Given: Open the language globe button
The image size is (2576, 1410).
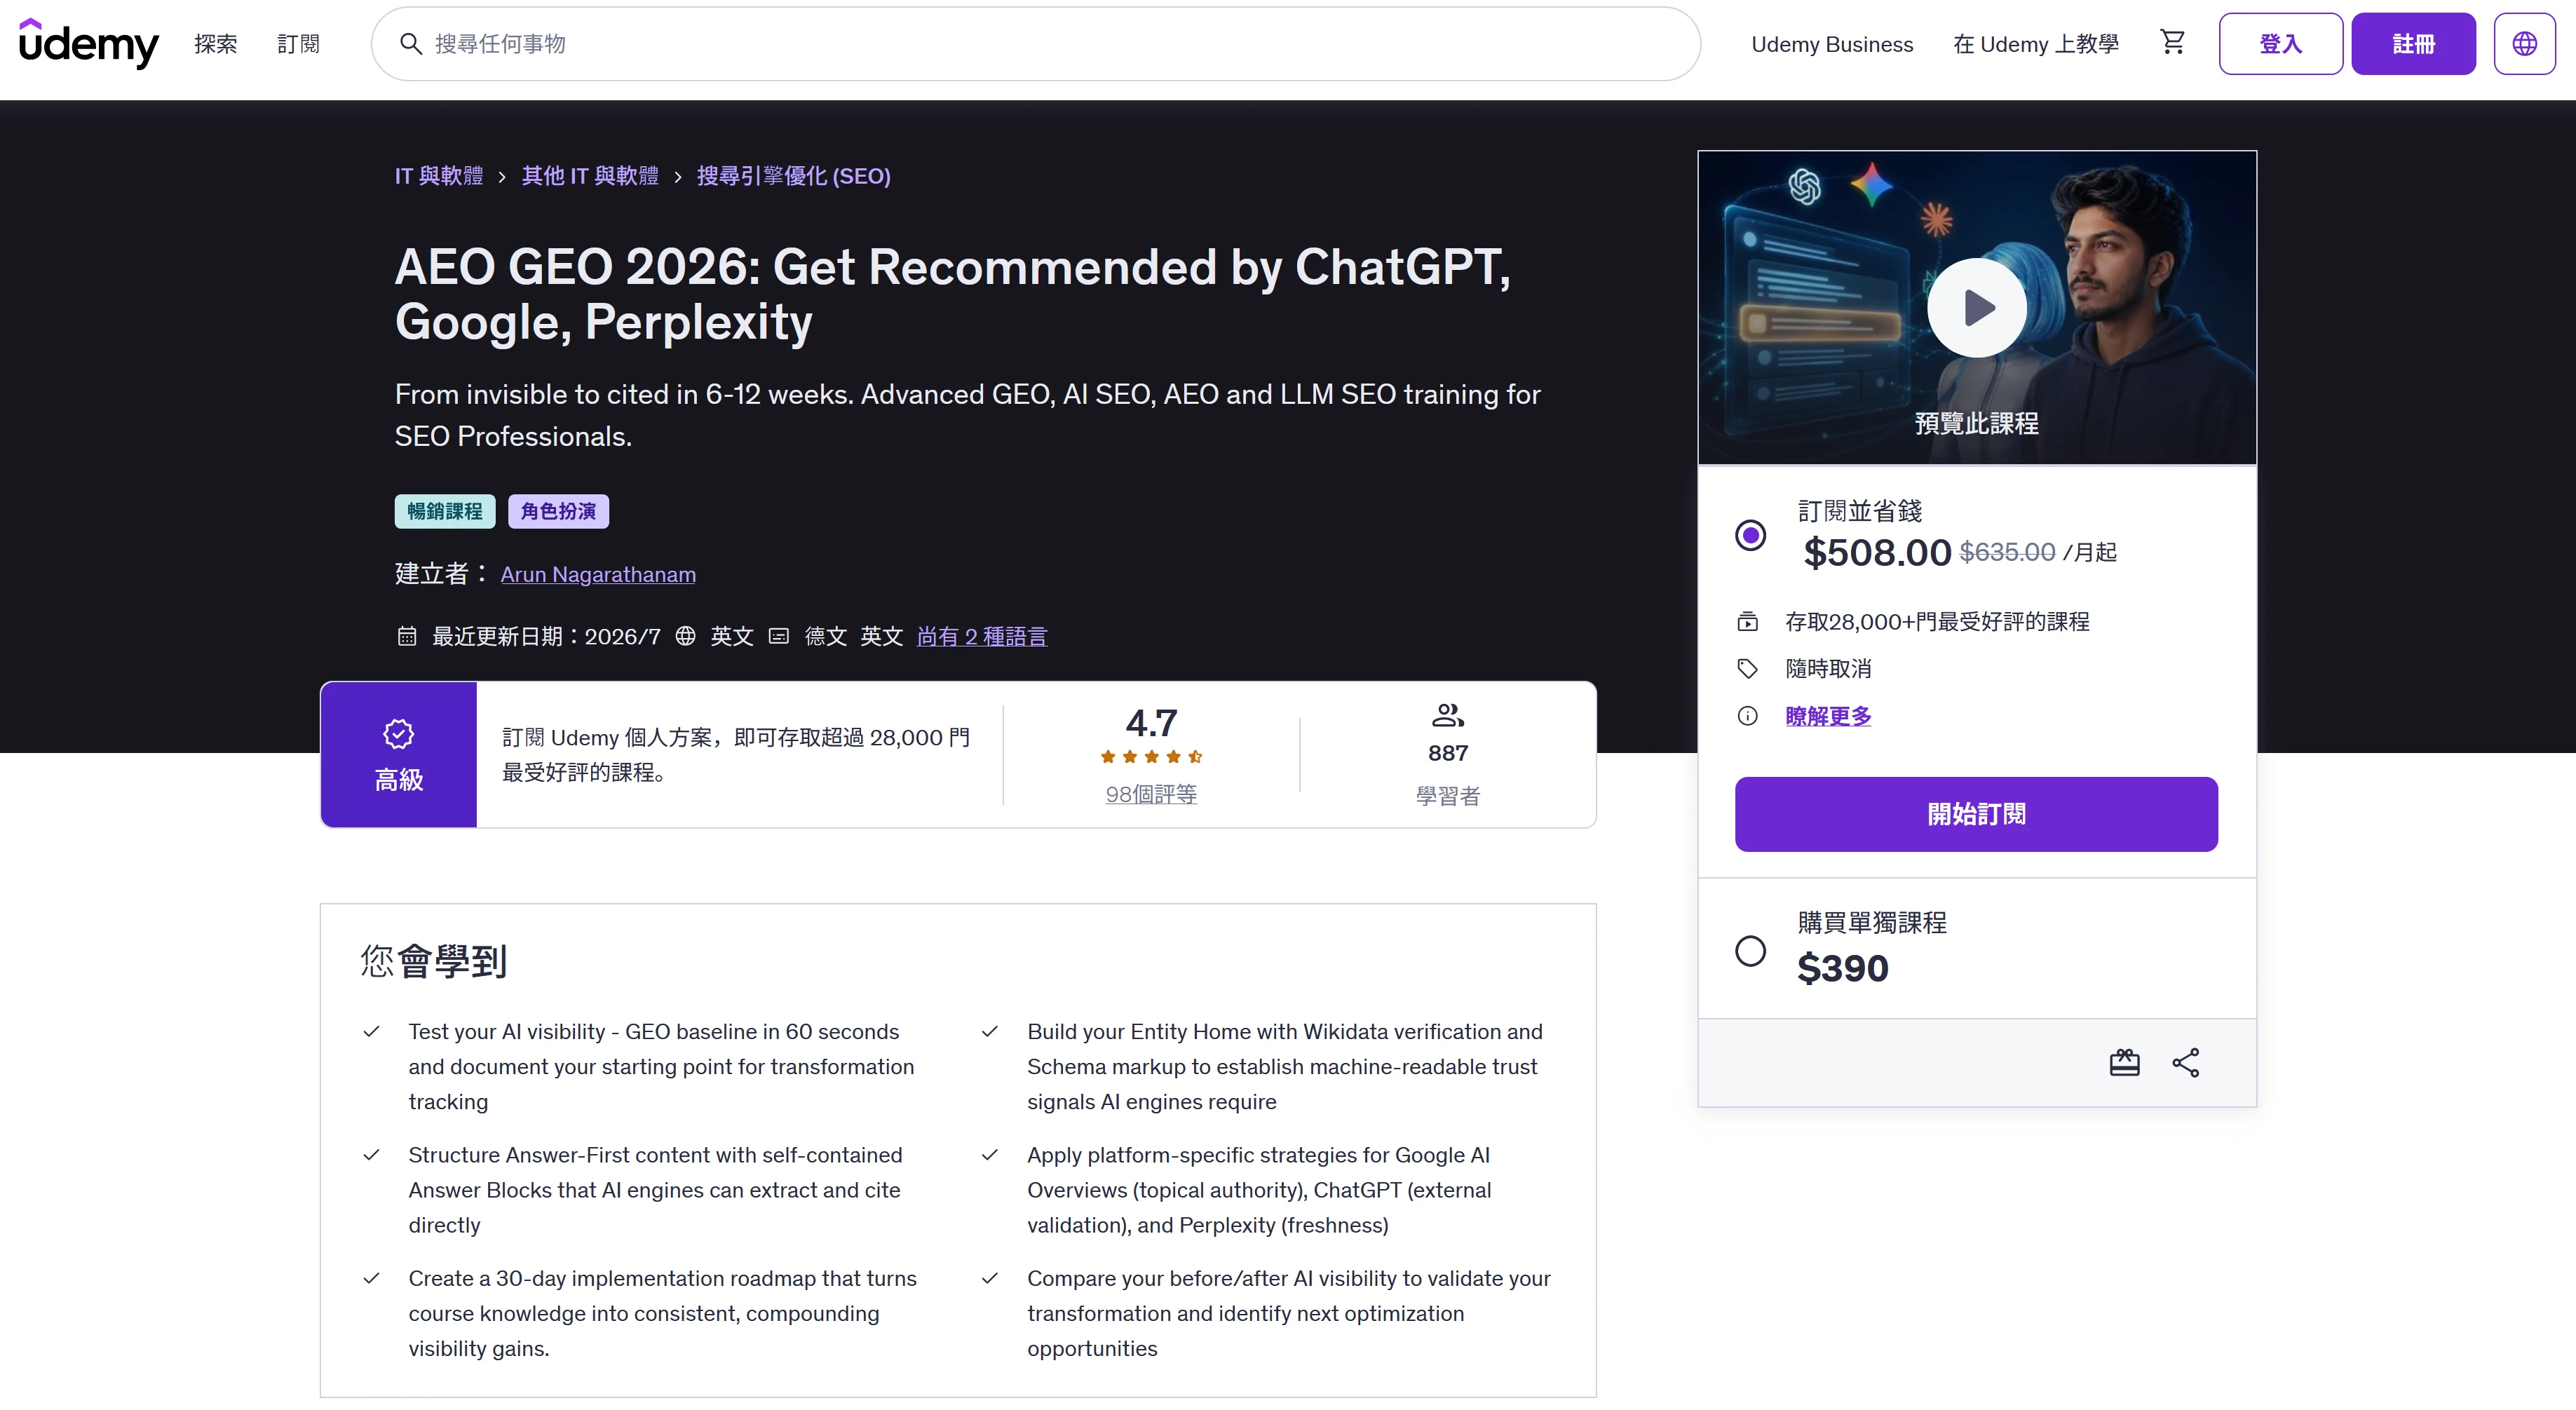Looking at the screenshot, I should (x=2524, y=44).
